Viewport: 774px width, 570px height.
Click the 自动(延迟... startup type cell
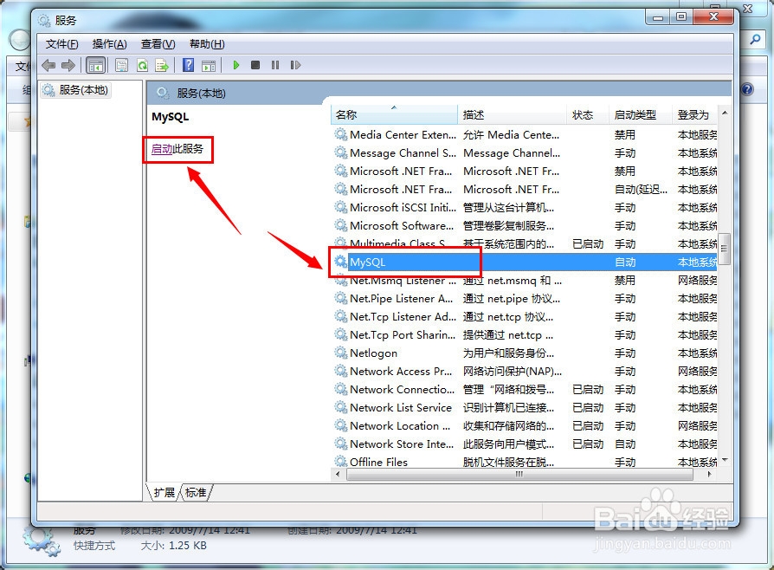pos(641,189)
